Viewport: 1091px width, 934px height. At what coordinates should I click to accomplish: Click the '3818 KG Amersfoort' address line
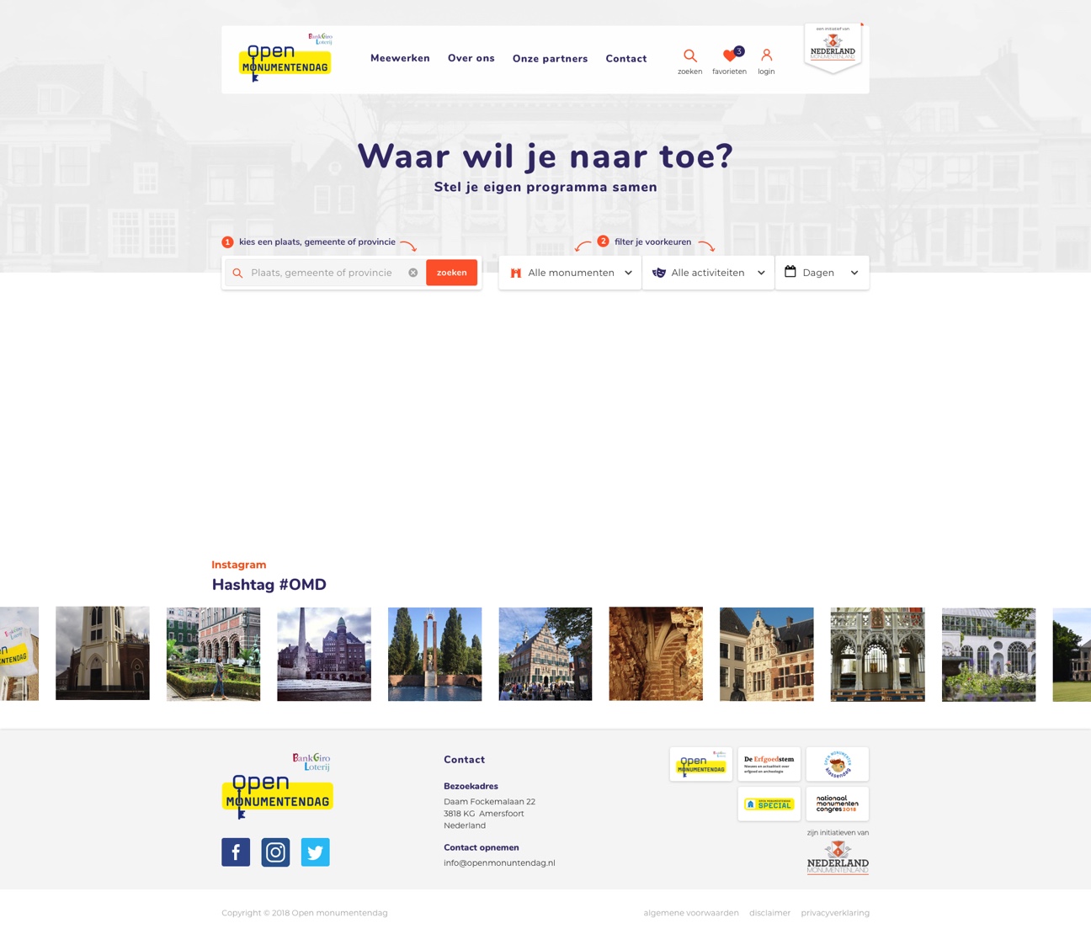point(484,814)
